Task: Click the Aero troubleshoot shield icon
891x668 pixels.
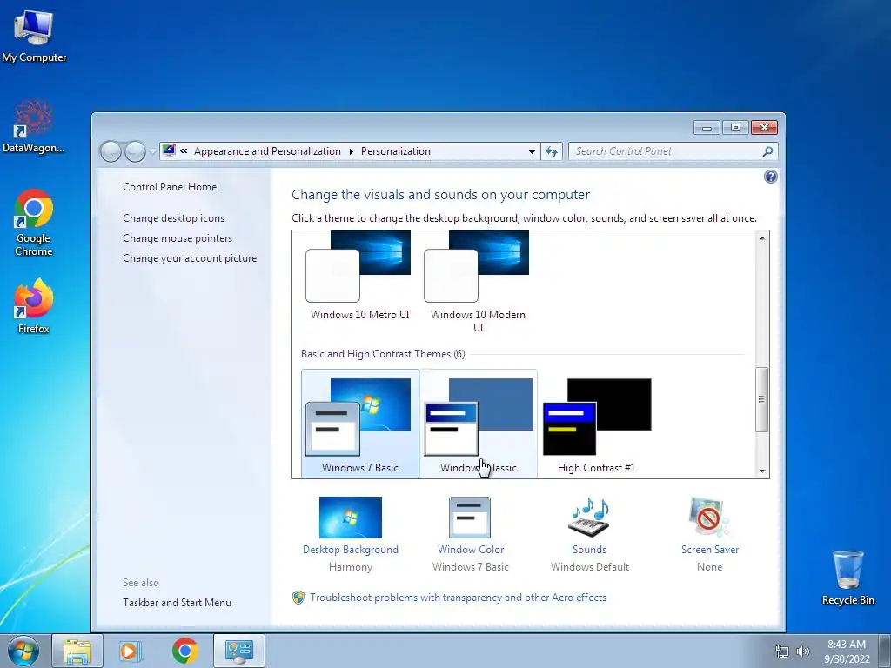Action: [x=298, y=598]
